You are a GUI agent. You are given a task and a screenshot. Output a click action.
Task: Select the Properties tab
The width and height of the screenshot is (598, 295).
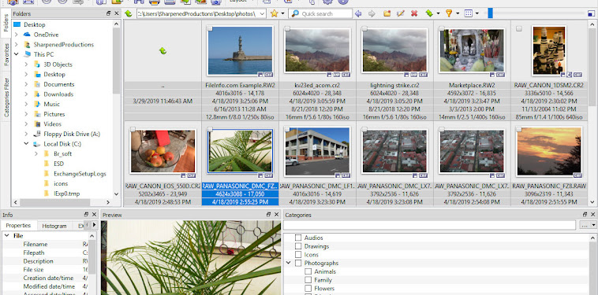pos(18,226)
